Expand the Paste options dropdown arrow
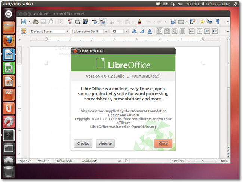The width and height of the screenshot is (243, 183). [x=133, y=22]
